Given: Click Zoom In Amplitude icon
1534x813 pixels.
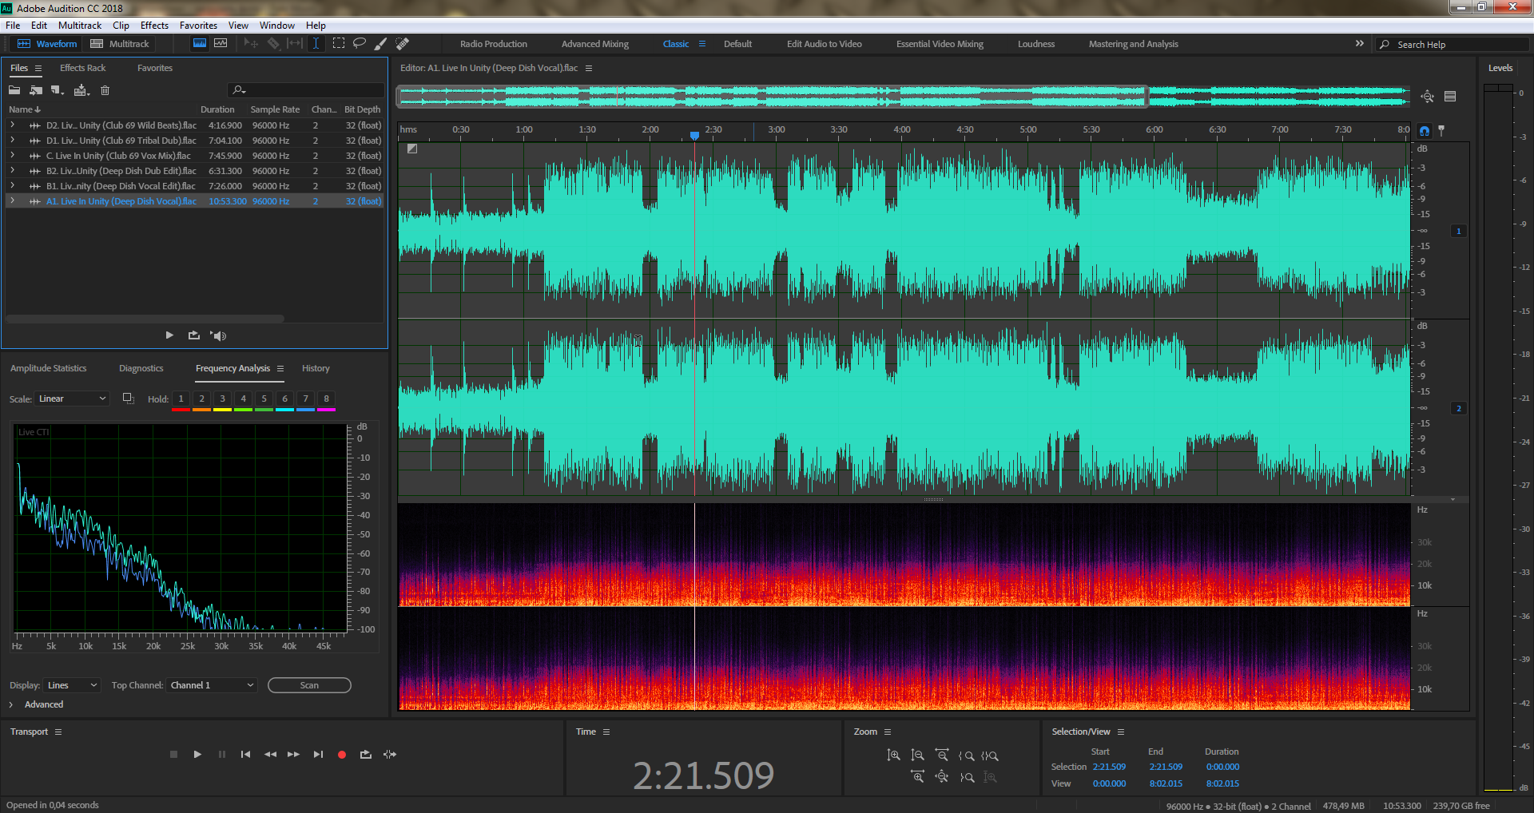Looking at the screenshot, I should 893,755.
